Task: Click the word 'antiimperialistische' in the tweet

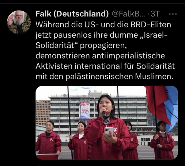Action: click(x=128, y=55)
